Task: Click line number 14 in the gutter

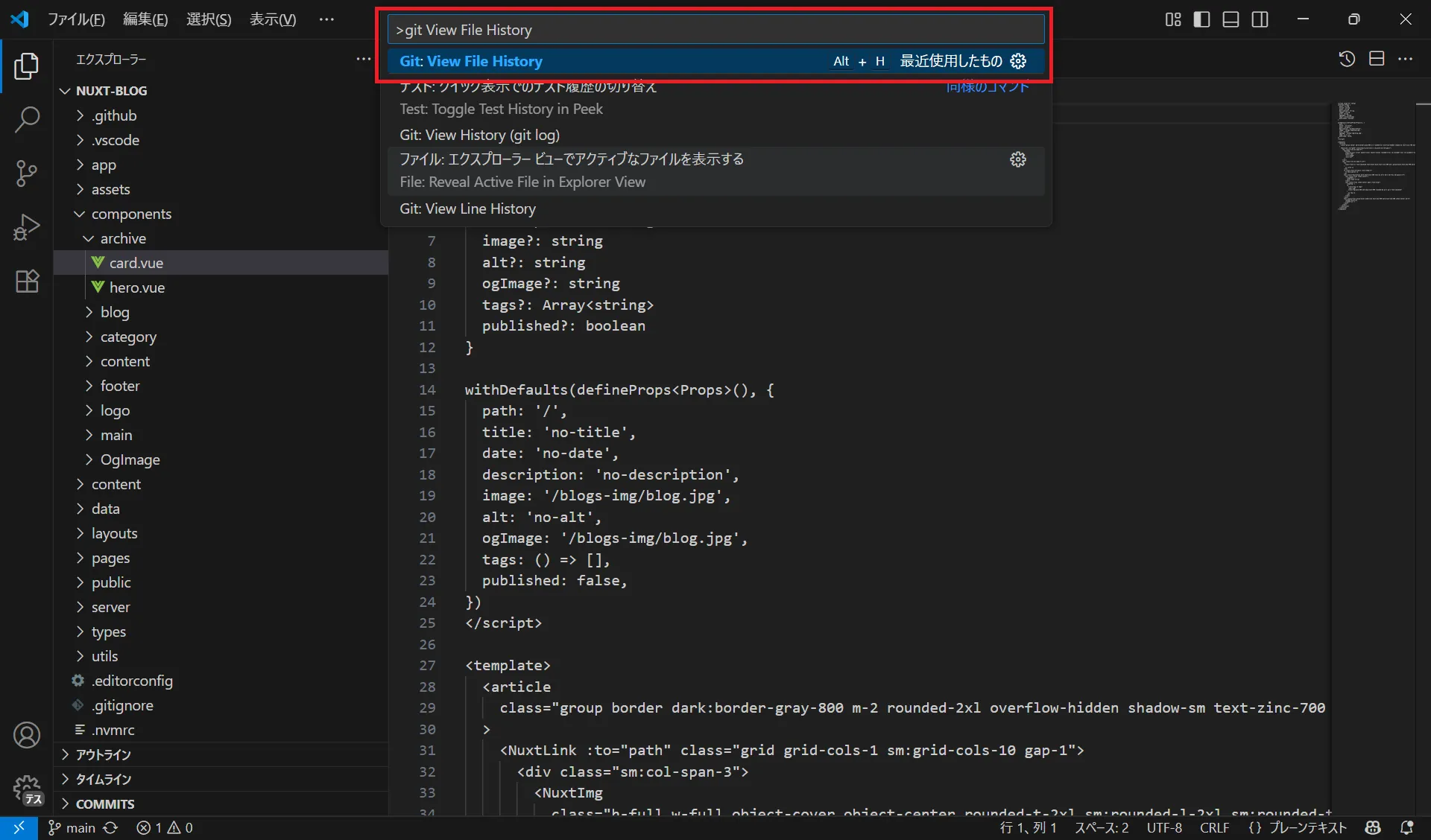Action: (x=427, y=389)
